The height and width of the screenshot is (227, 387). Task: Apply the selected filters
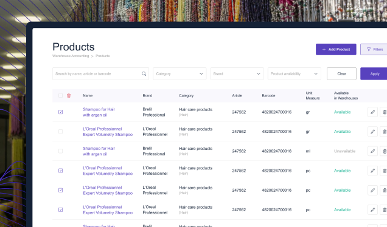[x=374, y=73]
